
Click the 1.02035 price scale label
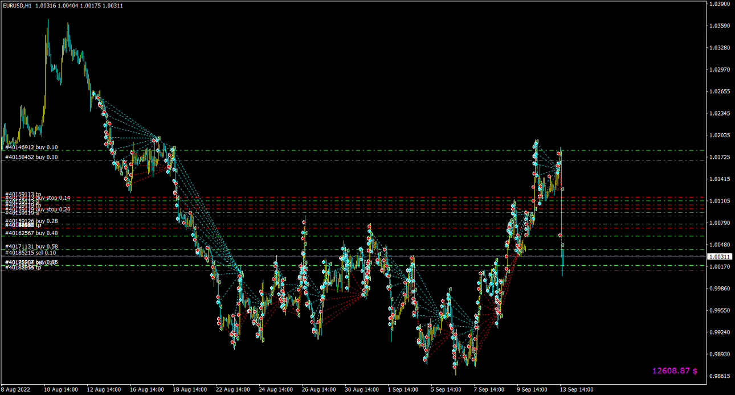[x=720, y=135]
